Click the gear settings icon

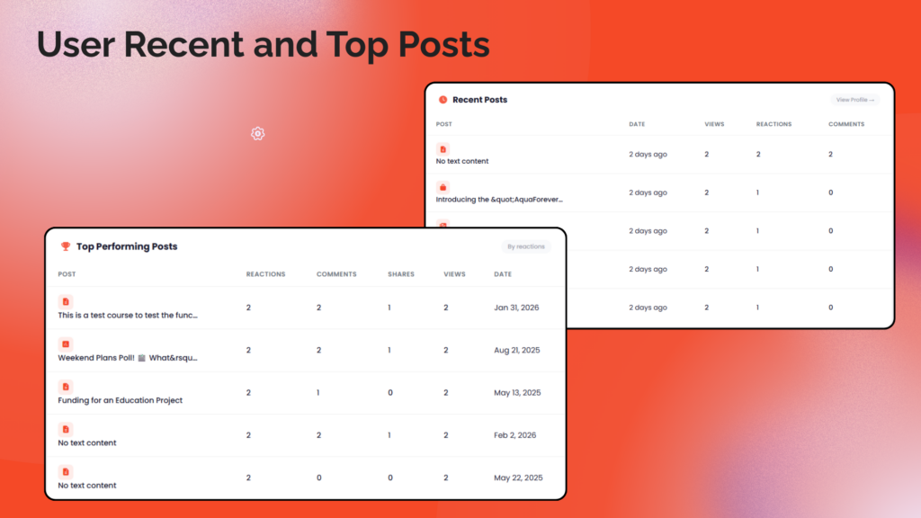point(257,133)
